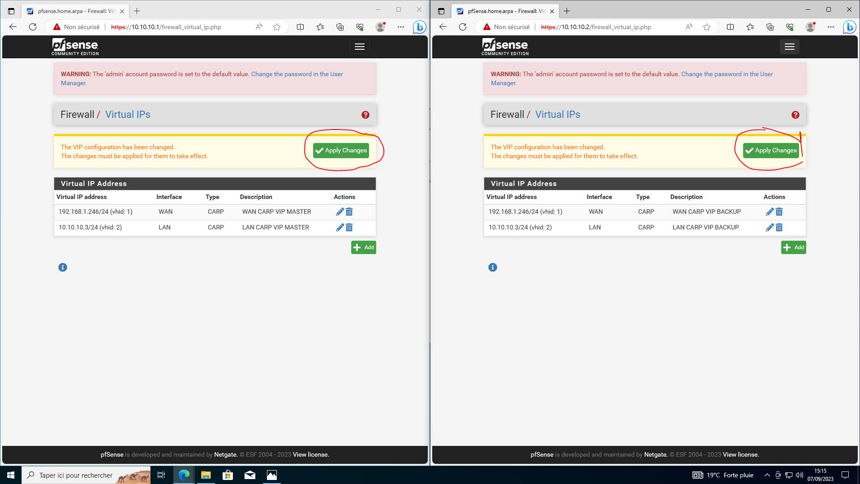
Task: Apply Changes on master firewall
Action: (x=341, y=151)
